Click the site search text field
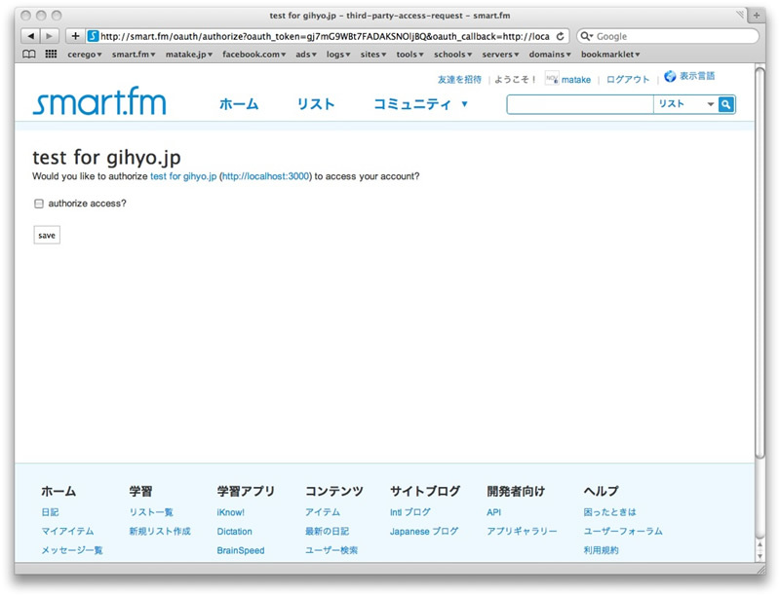The width and height of the screenshot is (780, 596). [x=580, y=104]
